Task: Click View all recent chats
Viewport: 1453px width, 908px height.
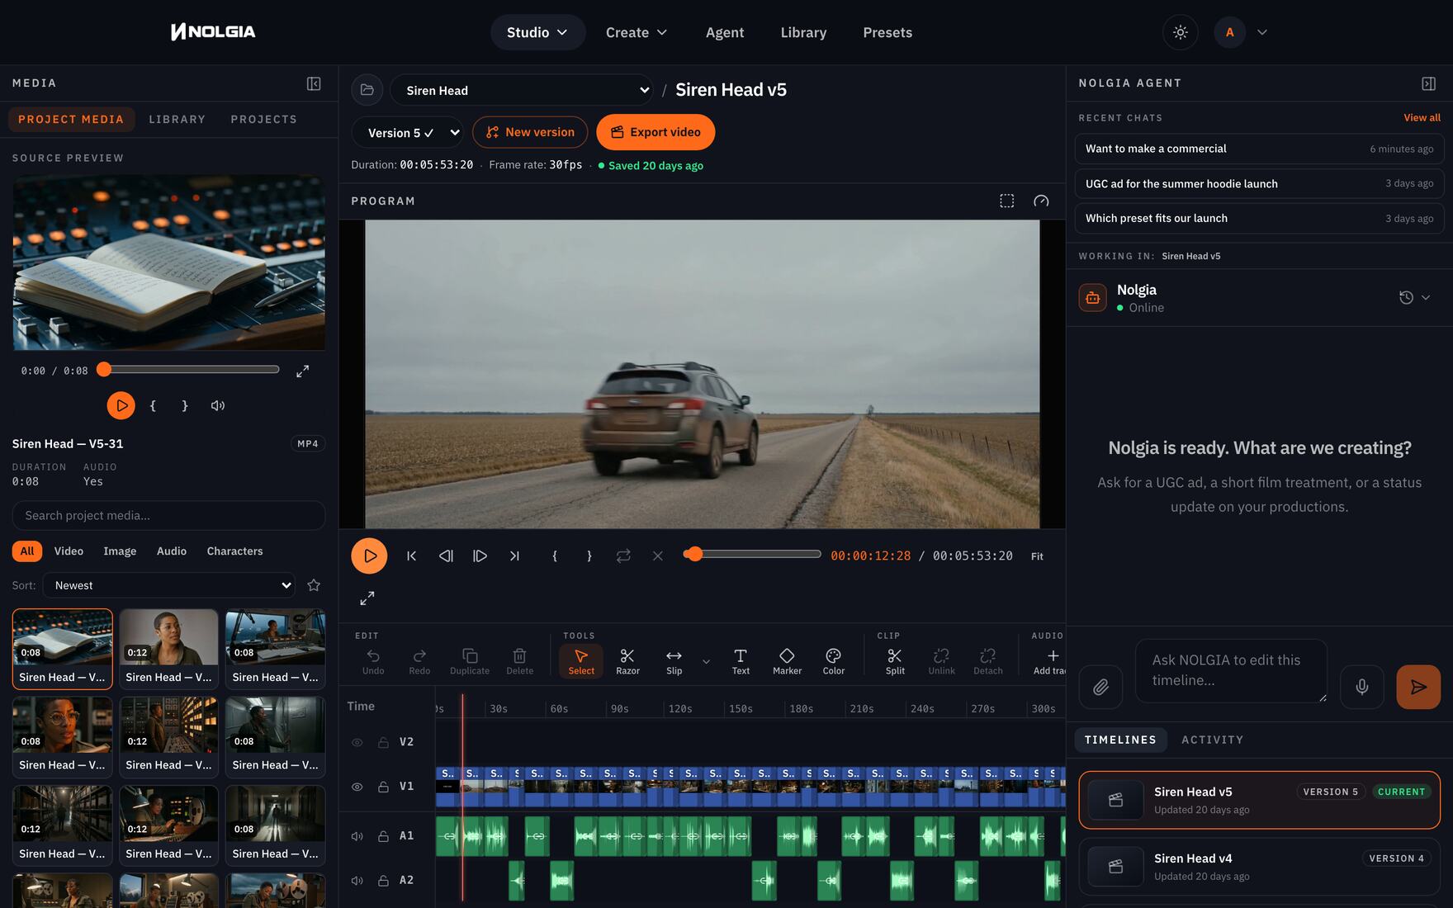Action: click(x=1422, y=117)
